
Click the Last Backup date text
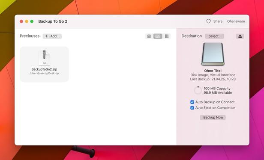click(213, 79)
